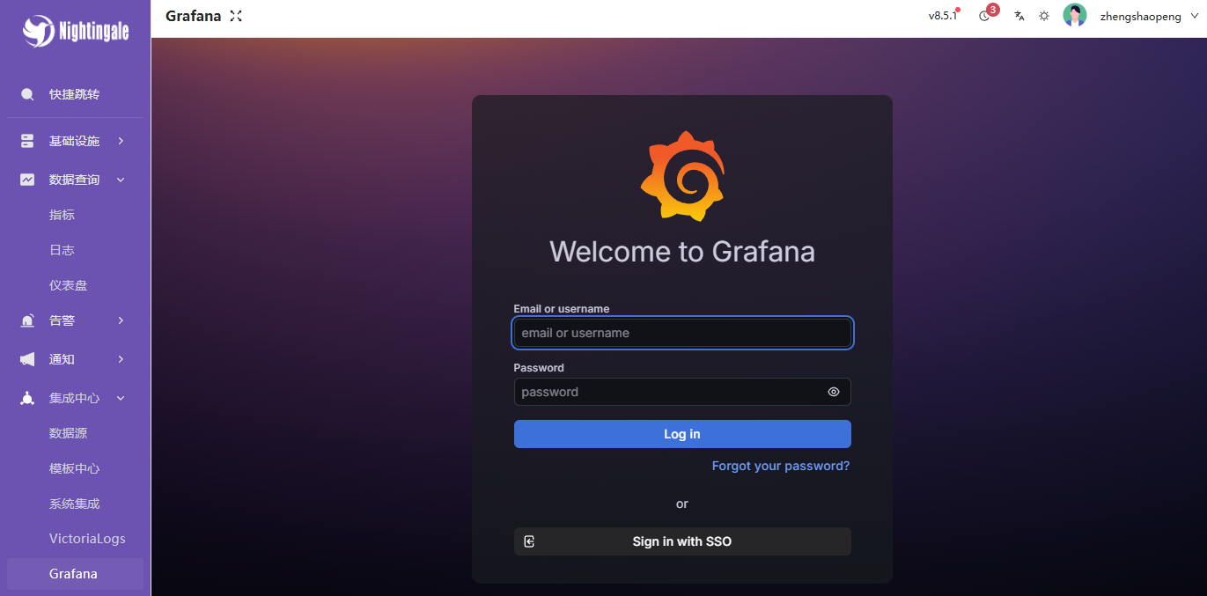Switch theme using the sun icon
This screenshot has height=596, width=1207.
[1044, 16]
